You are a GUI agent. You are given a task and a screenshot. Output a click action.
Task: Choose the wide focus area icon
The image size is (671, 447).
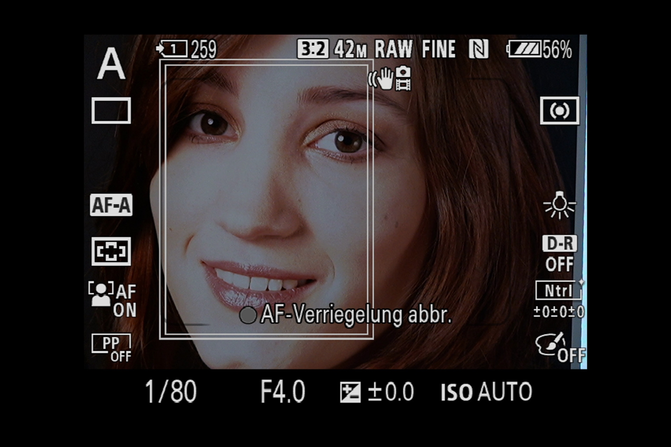click(111, 251)
